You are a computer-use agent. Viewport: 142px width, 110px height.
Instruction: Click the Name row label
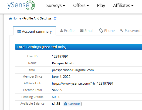(32, 63)
